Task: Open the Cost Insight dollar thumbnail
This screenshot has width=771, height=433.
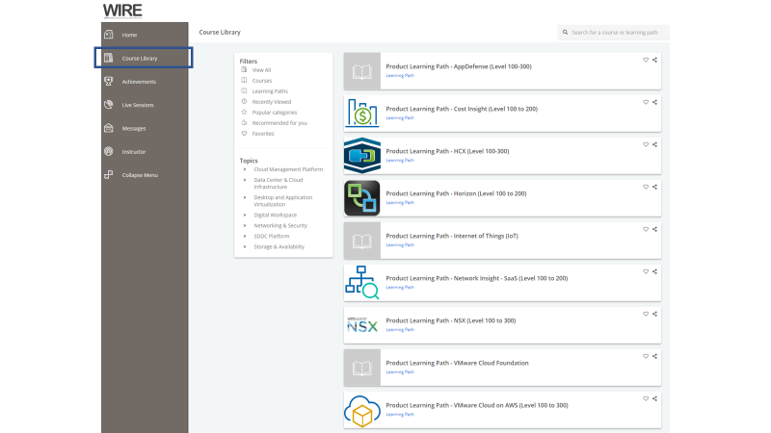Action: point(362,114)
